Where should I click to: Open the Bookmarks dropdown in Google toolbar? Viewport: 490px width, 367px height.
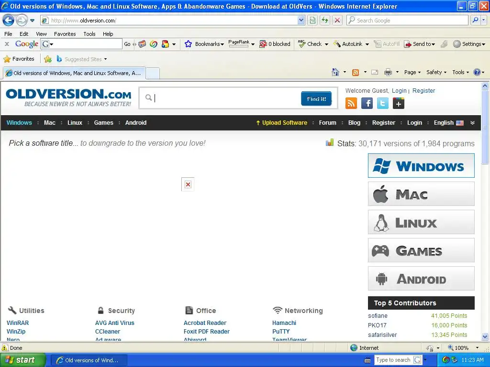pos(222,44)
